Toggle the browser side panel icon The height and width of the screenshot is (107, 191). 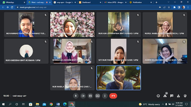179,7
